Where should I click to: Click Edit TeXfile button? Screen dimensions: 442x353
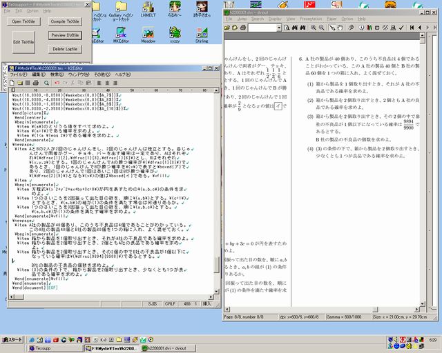tap(23, 42)
